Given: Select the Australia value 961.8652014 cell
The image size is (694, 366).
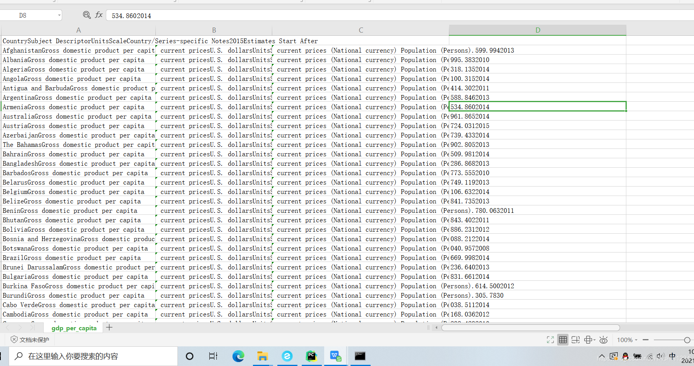Looking at the screenshot, I should (537, 116).
